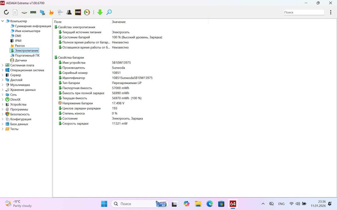Click the value Sunwoda

point(118,68)
